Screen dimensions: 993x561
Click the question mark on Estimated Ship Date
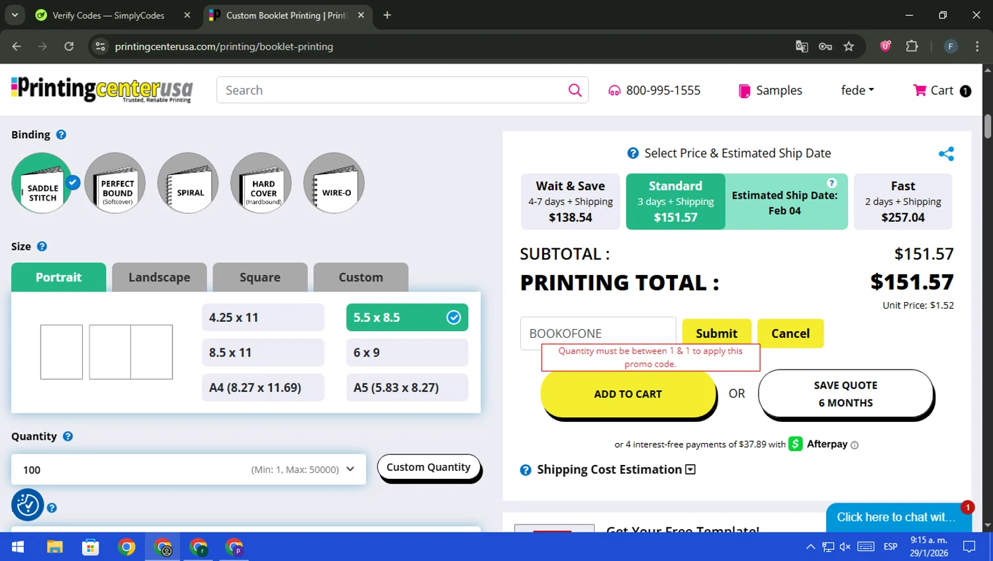[832, 183]
